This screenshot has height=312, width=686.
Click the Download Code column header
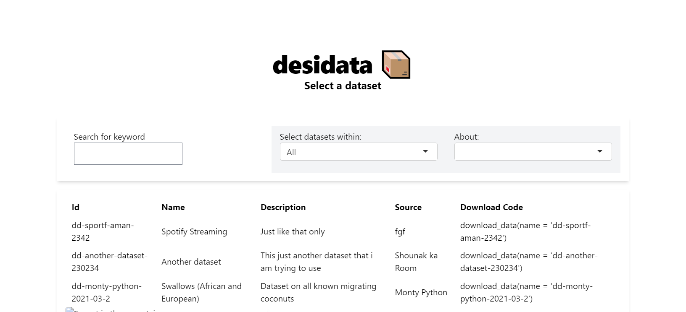tap(492, 207)
